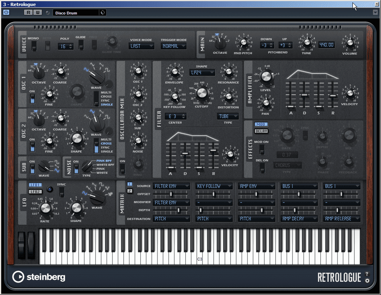Toggle the Mono voice switch
Screen dimensions: 381x295
34,46
